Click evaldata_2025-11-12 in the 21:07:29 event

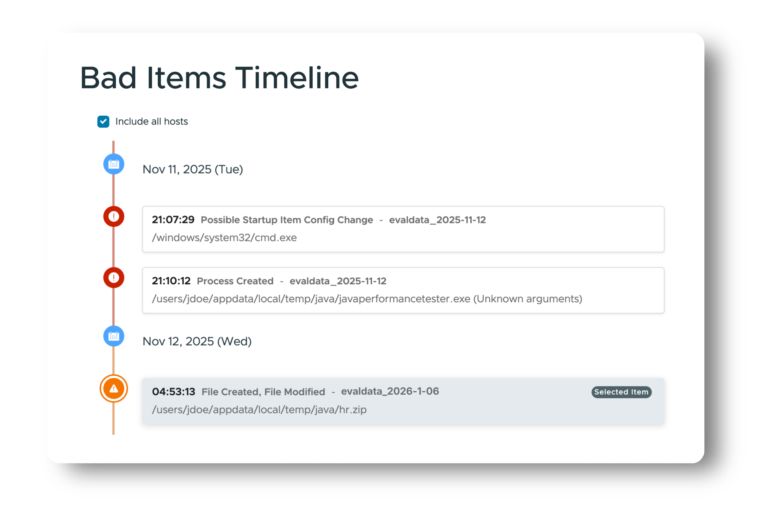pyautogui.click(x=437, y=220)
